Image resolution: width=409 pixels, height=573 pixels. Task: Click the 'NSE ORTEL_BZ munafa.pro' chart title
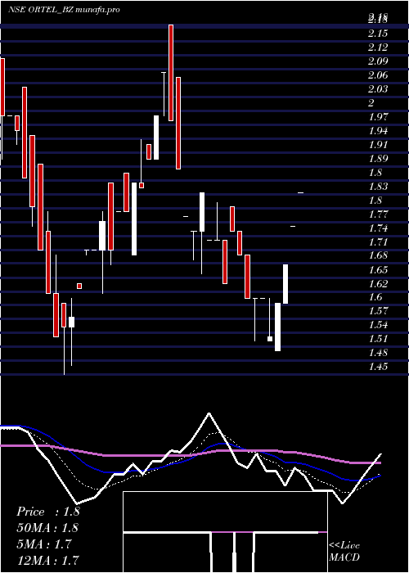[x=64, y=10]
